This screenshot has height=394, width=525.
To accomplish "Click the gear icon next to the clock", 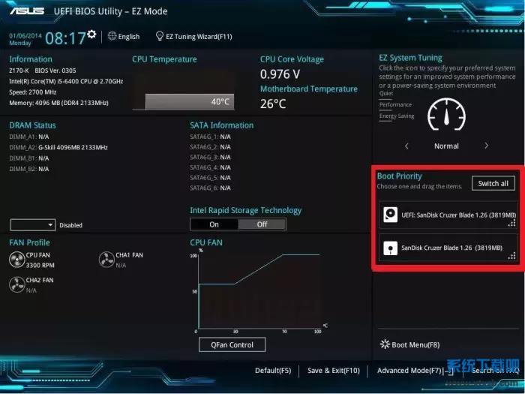I will 91,35.
